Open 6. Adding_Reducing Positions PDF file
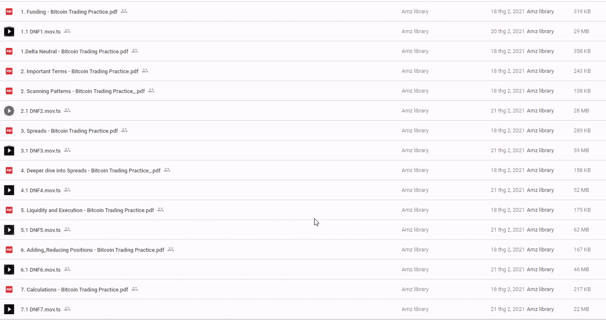 click(x=92, y=250)
